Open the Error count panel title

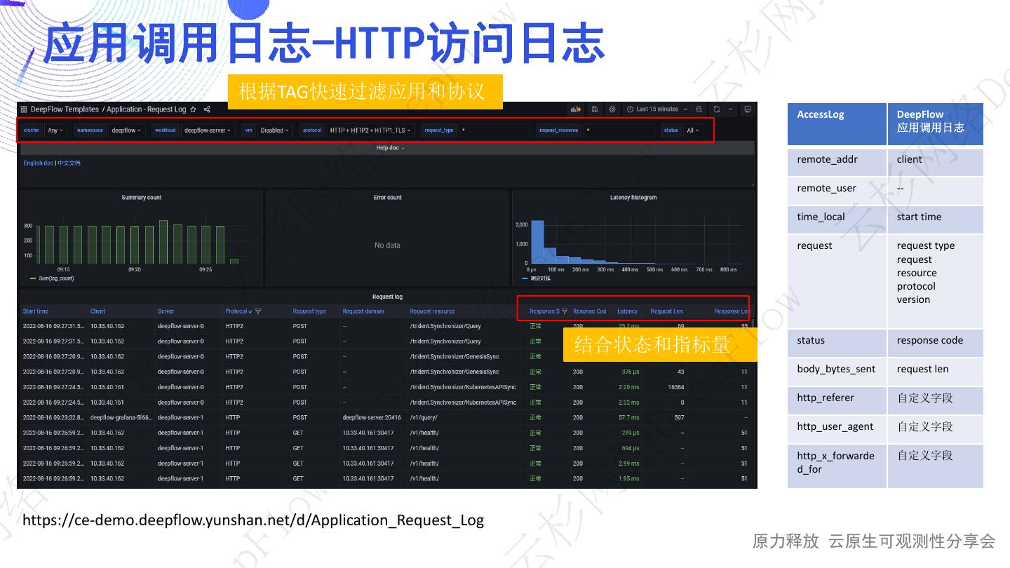tap(387, 198)
